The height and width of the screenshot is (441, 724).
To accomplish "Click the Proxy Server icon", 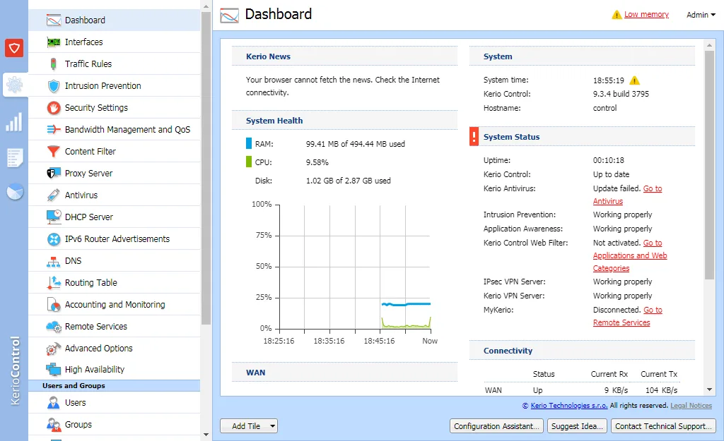I will pyautogui.click(x=54, y=174).
